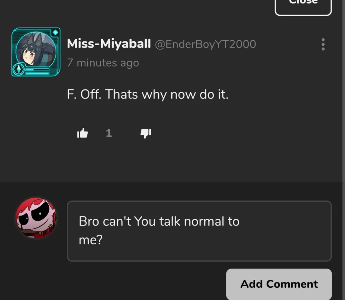Click Miss-Miyaball's fox-girl avatar
Viewport: 345px width, 300px height.
coord(36,49)
